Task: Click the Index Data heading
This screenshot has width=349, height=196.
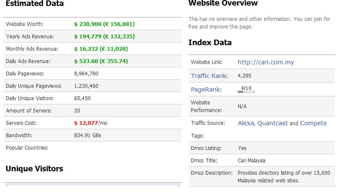Action: point(210,43)
